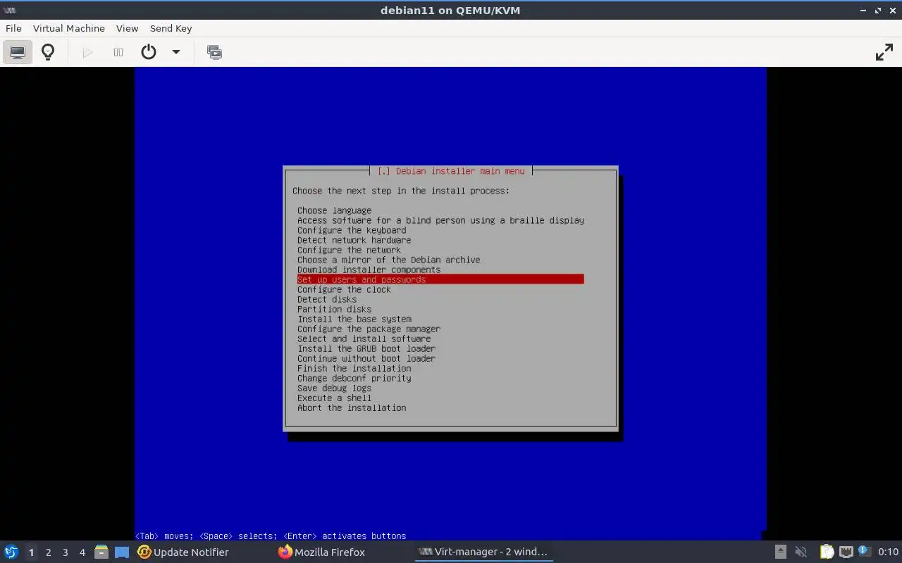Show the graphical console view
Image resolution: width=902 pixels, height=563 pixels.
click(18, 52)
